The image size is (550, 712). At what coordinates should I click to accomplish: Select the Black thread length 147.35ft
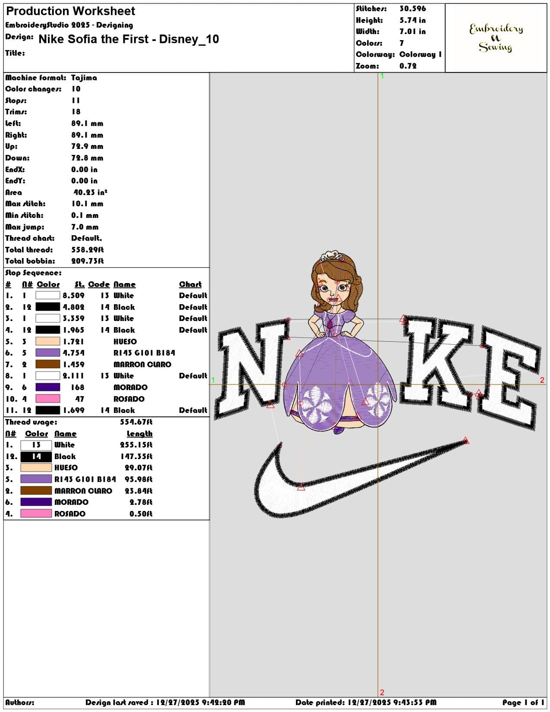click(x=136, y=457)
